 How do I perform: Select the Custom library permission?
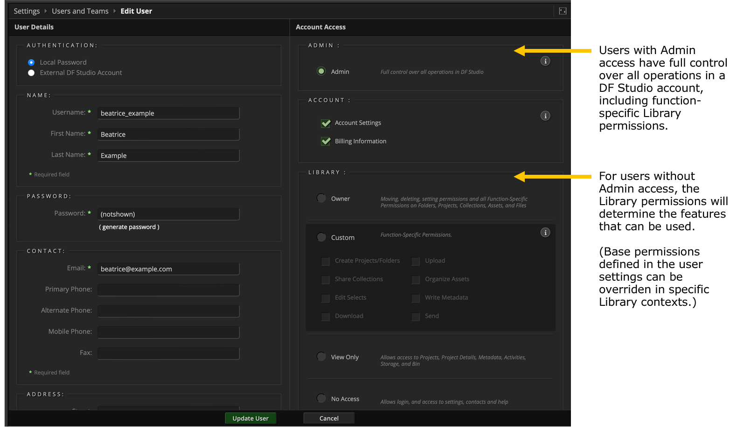point(321,237)
